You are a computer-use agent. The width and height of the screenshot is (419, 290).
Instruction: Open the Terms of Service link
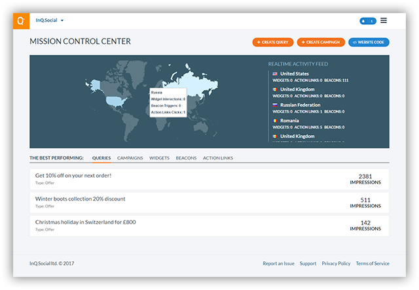click(373, 264)
